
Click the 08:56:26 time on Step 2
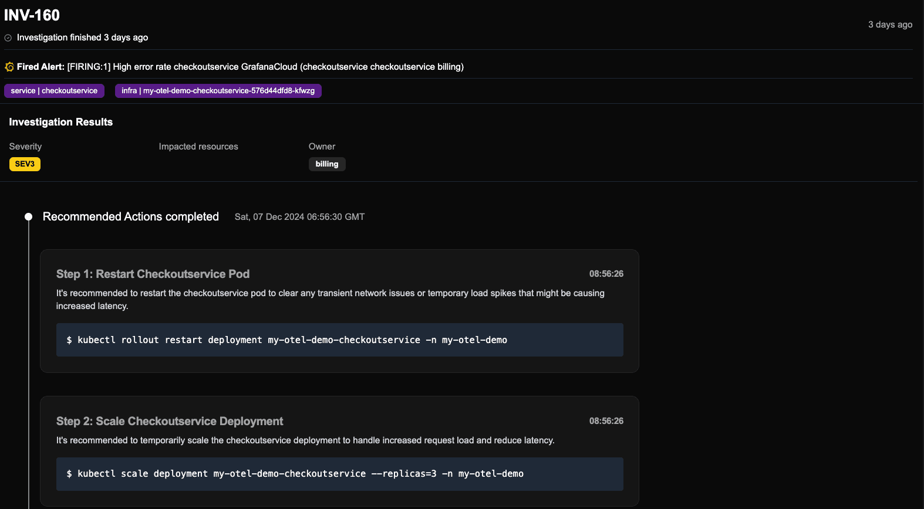(x=606, y=421)
